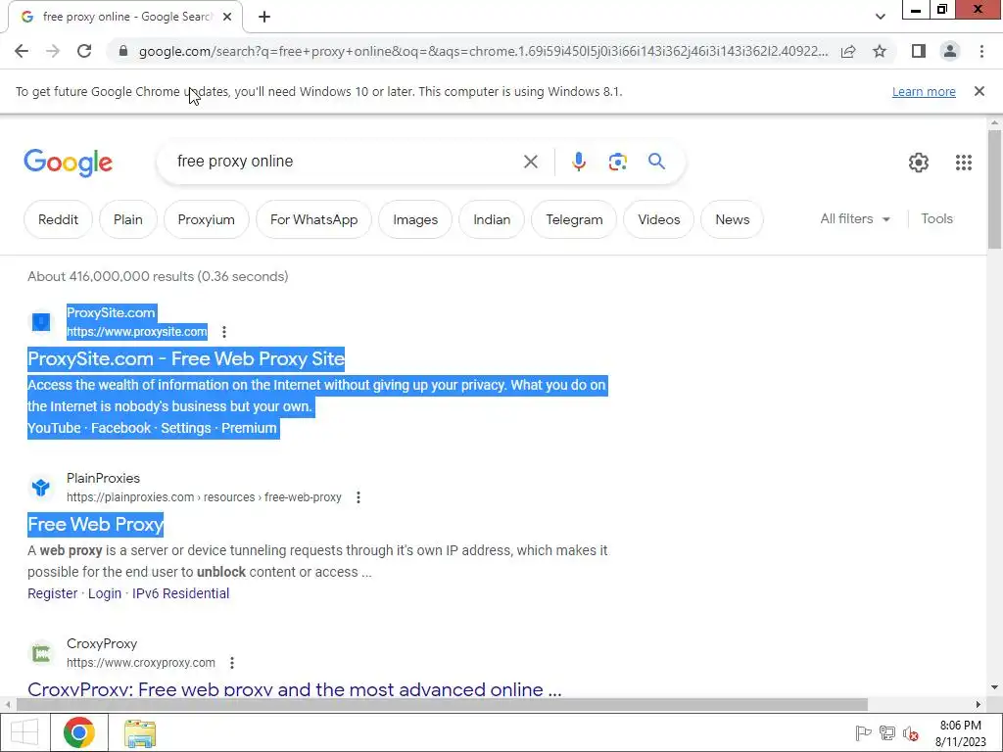Submit search with magnifier icon
Screen dimensions: 1003x752
pyautogui.click(x=656, y=162)
